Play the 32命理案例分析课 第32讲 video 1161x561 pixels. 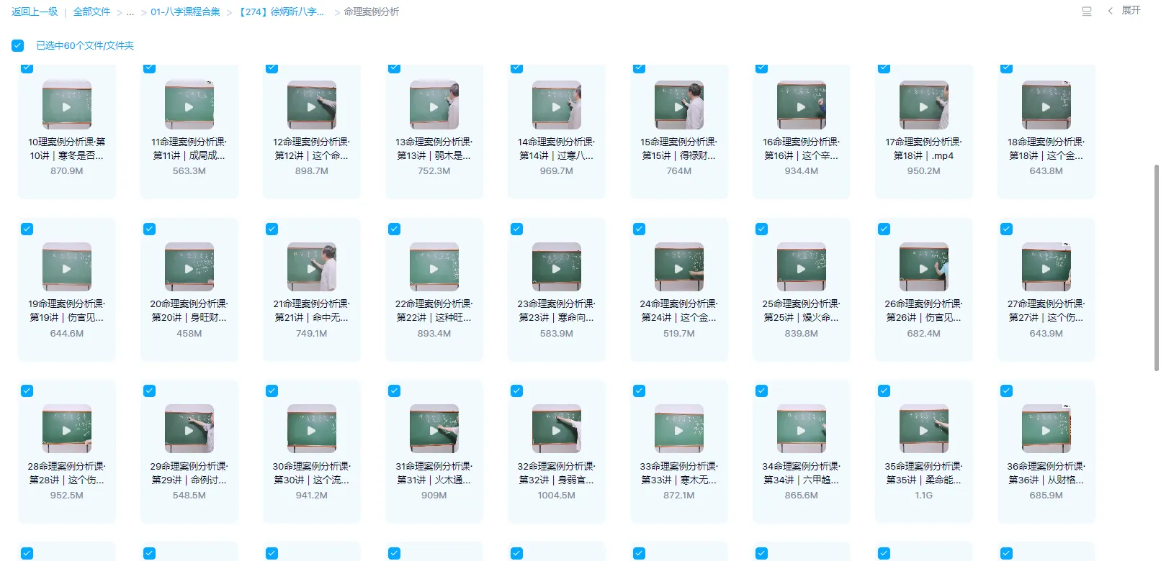click(x=556, y=430)
